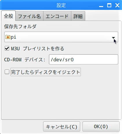Maximize the 設定 window
The height and width of the screenshot is (134, 122).
click(x=109, y=5)
